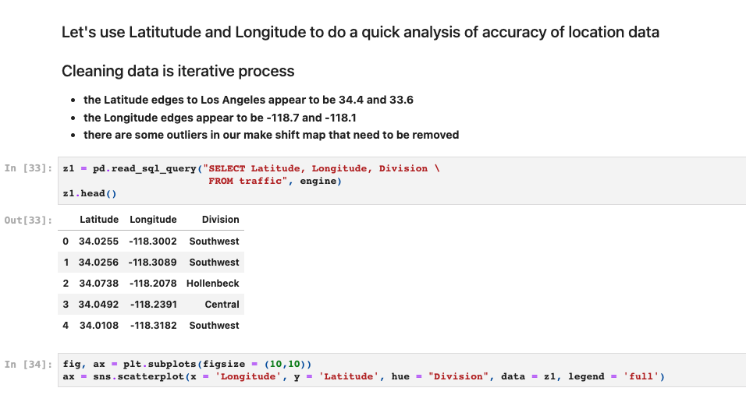746x395 pixels.
Task: Click latitude value 34.0738
Action: (x=98, y=284)
